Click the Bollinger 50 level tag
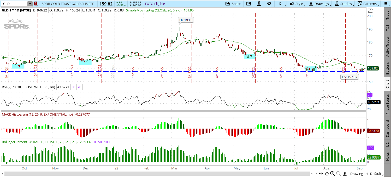391x177 pixels. [100, 142]
